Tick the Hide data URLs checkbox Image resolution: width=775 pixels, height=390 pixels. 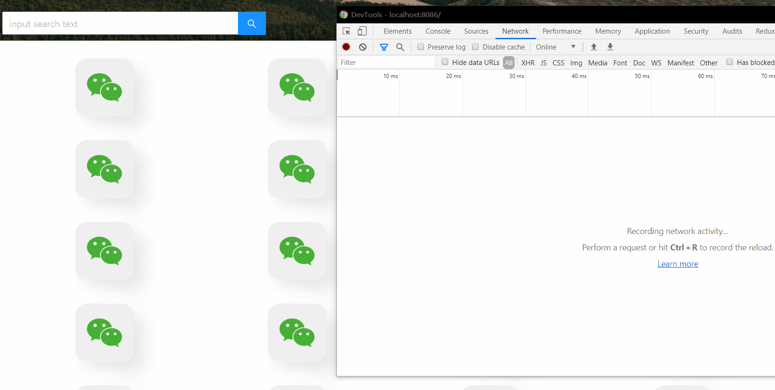445,62
